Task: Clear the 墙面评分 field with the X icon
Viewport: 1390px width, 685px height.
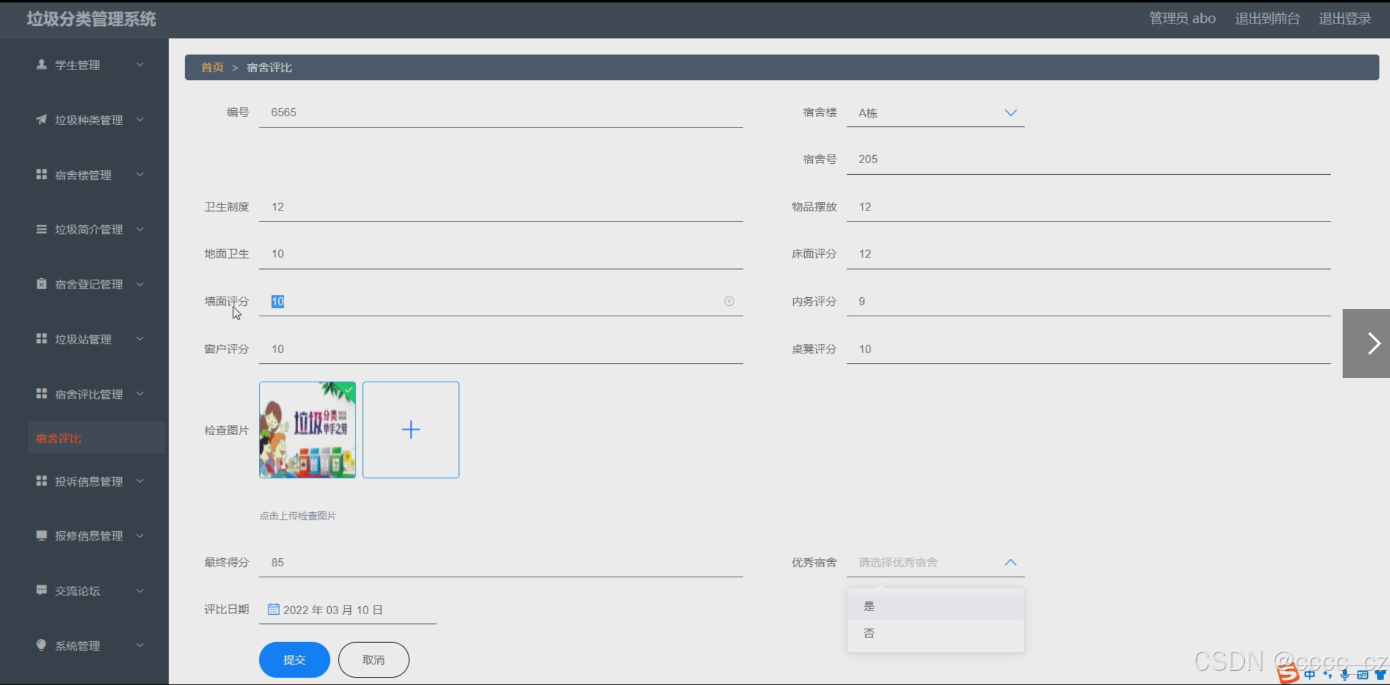Action: [729, 302]
